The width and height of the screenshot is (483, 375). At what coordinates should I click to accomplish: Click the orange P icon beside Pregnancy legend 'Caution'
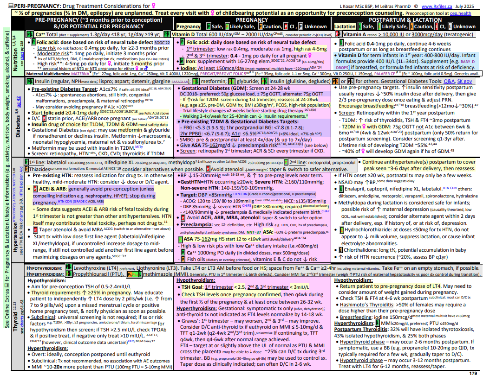click(x=261, y=26)
